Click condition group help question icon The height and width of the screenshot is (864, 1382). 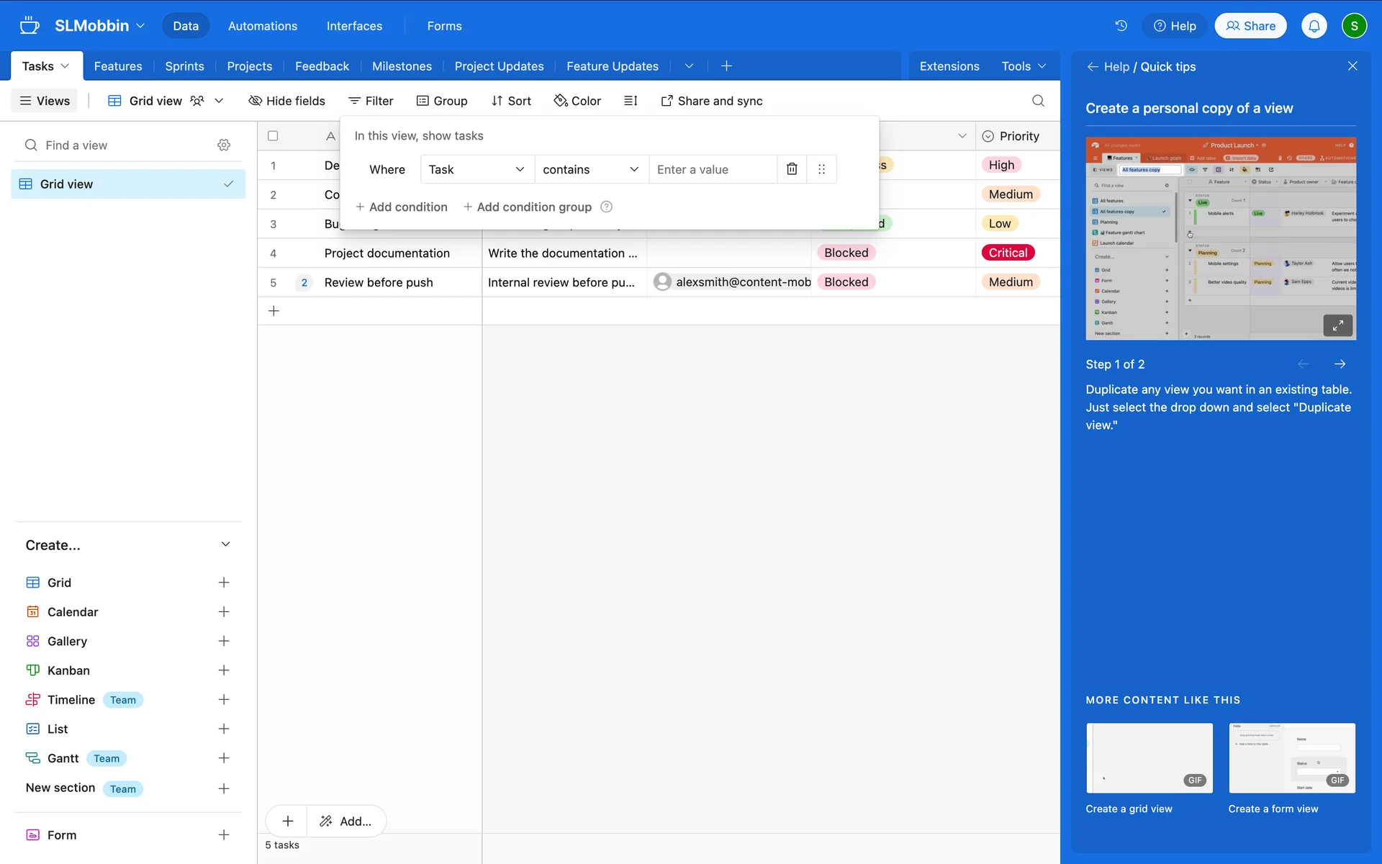point(607,207)
